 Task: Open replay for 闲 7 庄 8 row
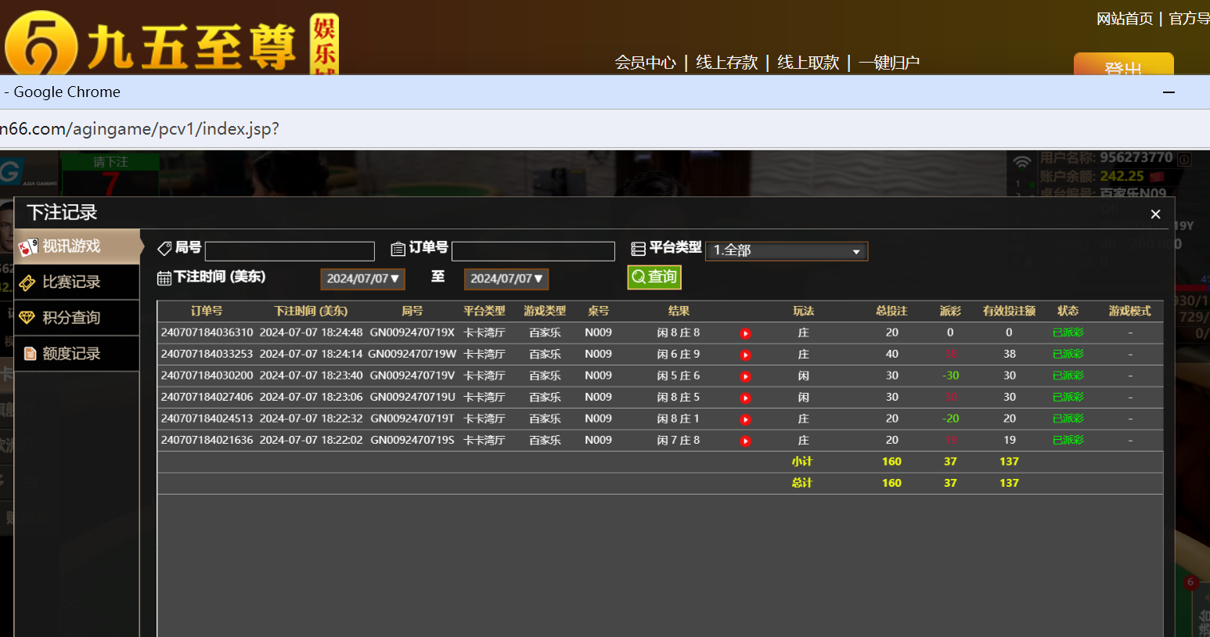point(745,441)
